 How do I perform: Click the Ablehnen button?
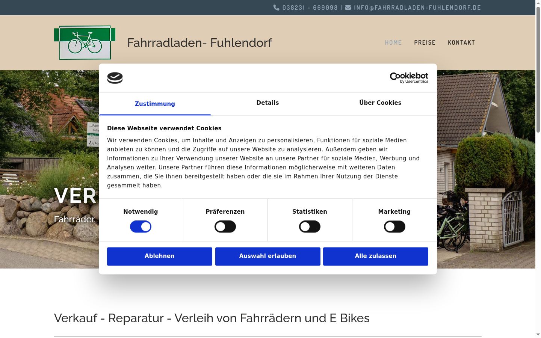[x=160, y=256]
